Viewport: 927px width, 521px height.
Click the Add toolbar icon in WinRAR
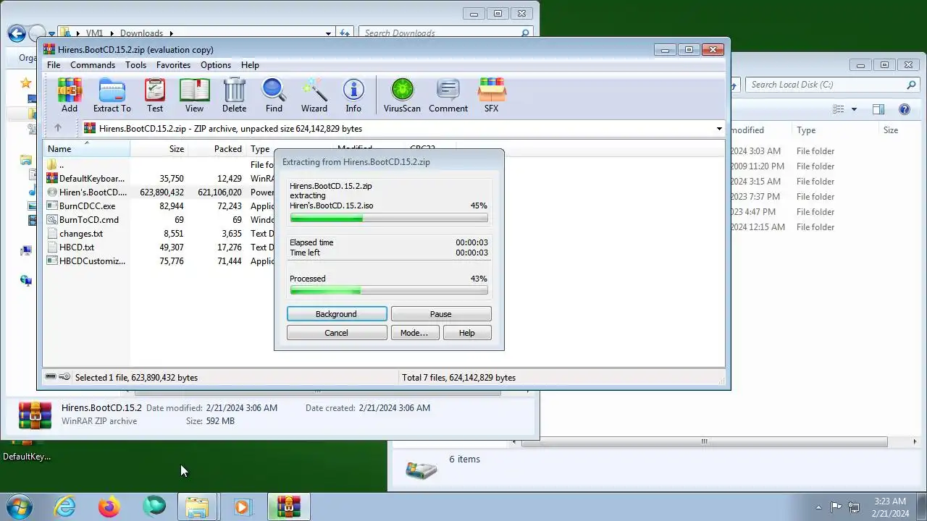(70, 95)
